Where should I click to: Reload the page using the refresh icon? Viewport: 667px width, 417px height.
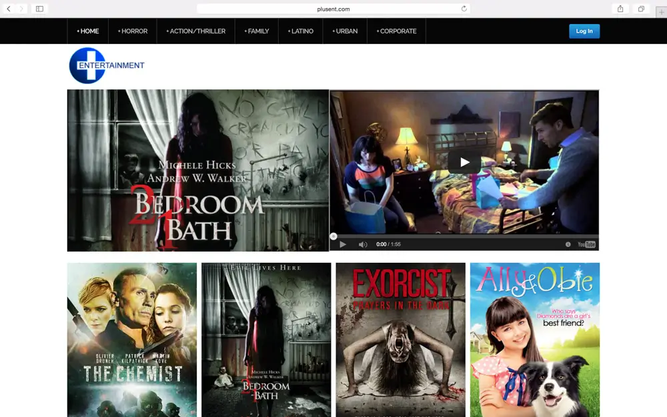pos(464,9)
